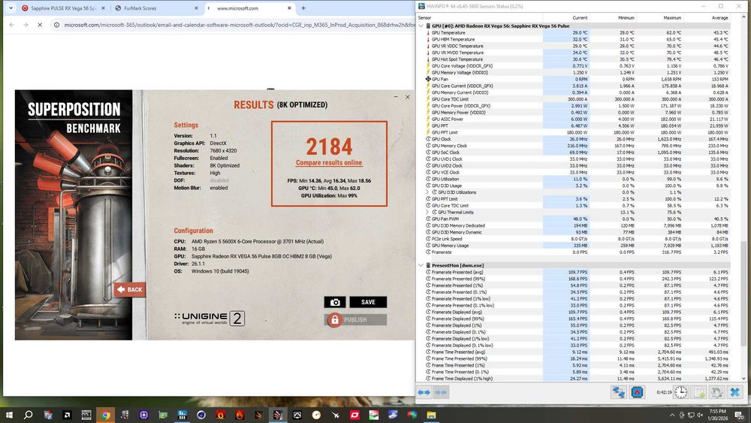751x423 pixels.
Task: Click the expand columns blue arrows in HWiNFO
Action: pyautogui.click(x=424, y=392)
